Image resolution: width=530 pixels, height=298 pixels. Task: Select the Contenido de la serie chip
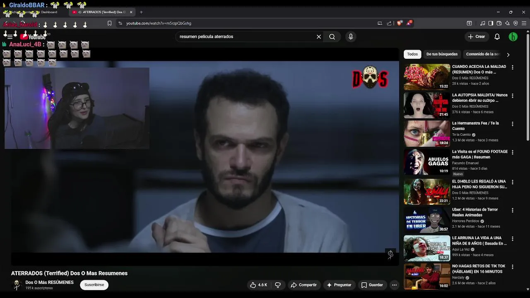click(482, 54)
